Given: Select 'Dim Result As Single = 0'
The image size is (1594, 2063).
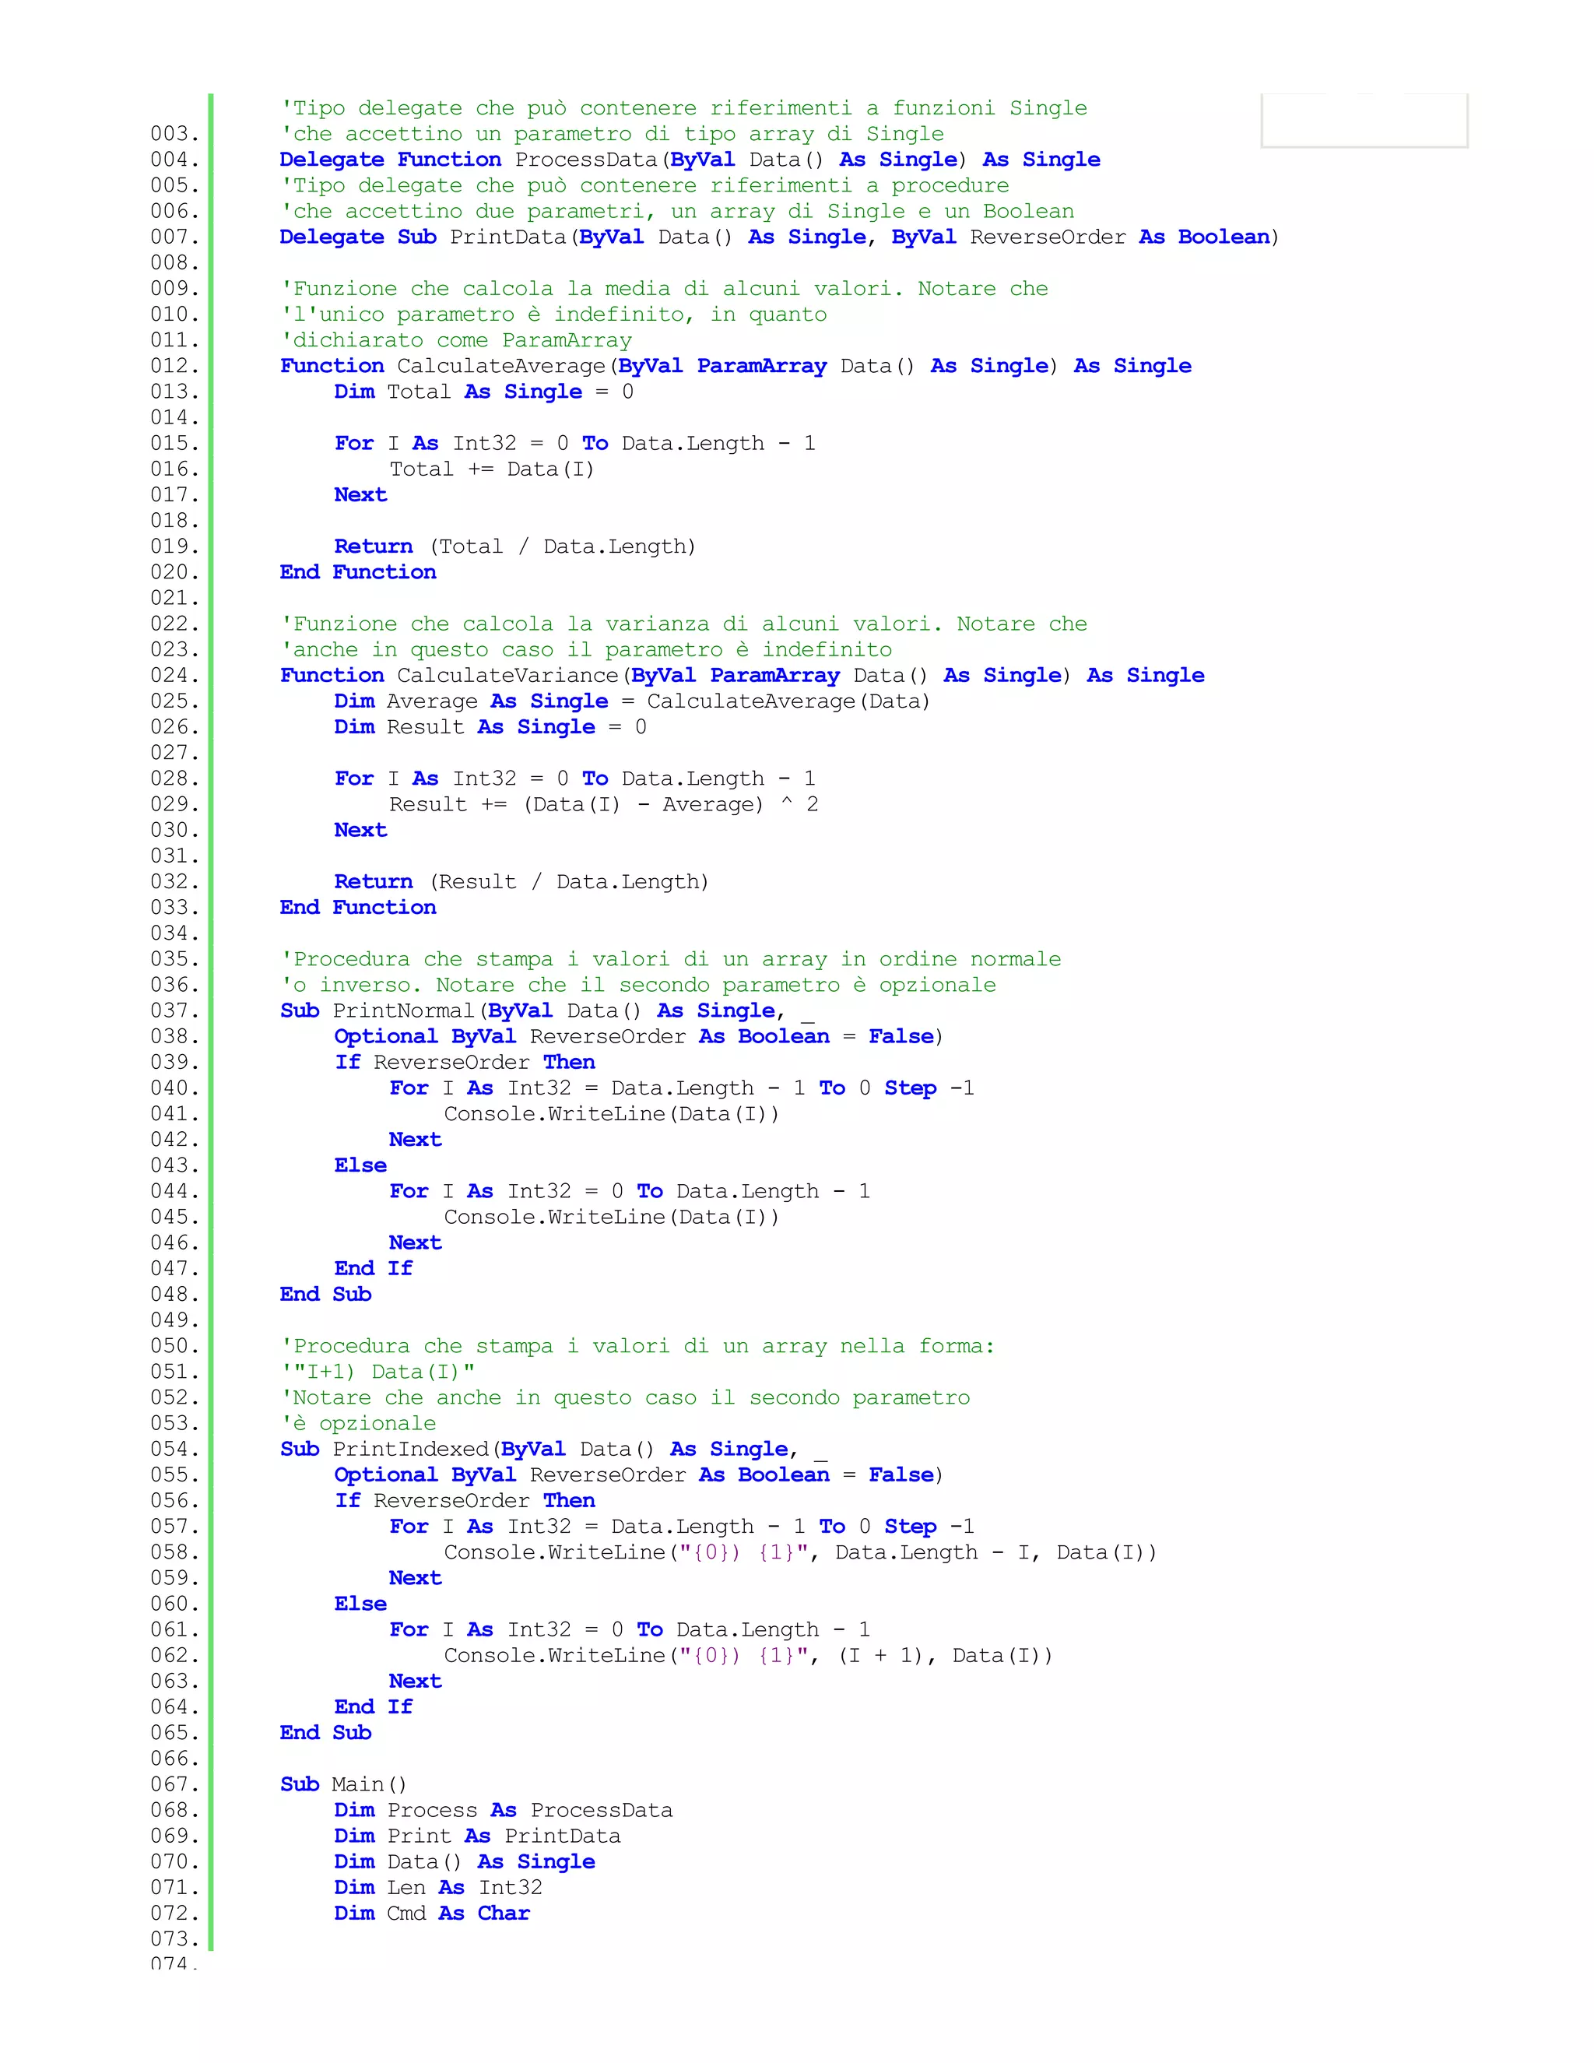Looking at the screenshot, I should (490, 727).
